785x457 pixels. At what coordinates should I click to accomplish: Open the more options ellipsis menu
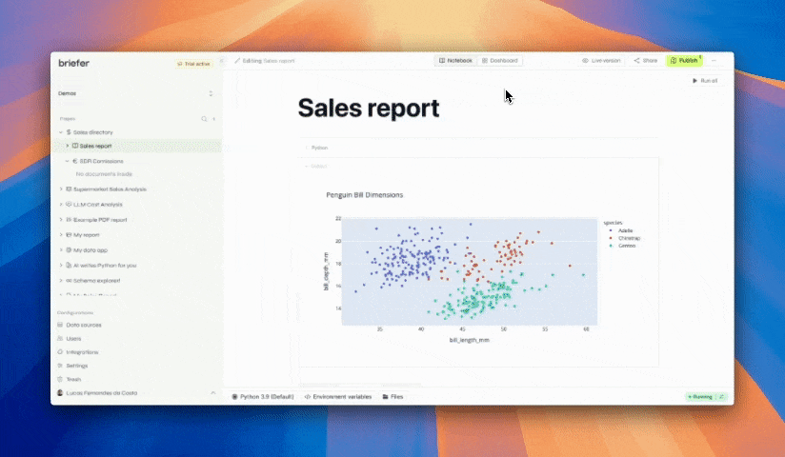click(x=714, y=61)
